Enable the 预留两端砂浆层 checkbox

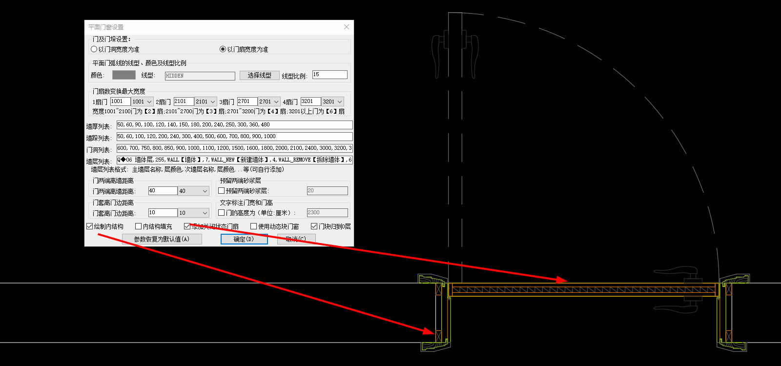click(222, 191)
